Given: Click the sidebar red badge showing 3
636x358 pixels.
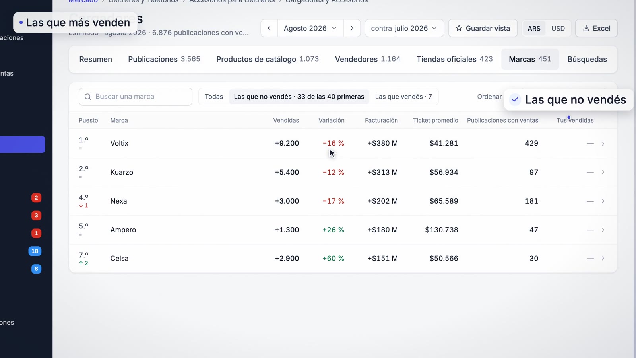Looking at the screenshot, I should coord(36,216).
